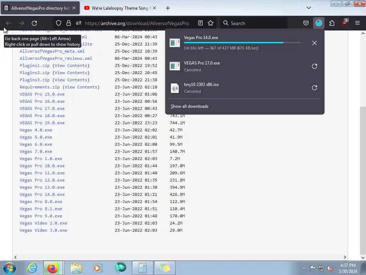Download VEGAS Pro 16.0.exe

42,101
